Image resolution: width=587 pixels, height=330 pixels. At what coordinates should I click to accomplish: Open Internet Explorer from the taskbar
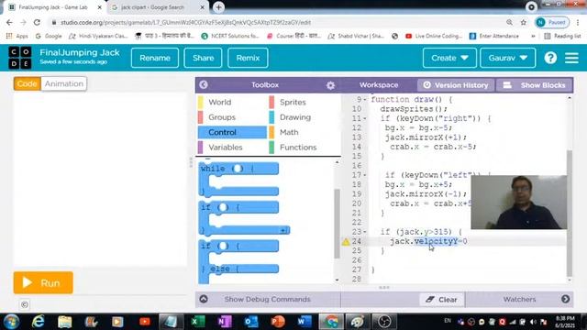coord(39,322)
